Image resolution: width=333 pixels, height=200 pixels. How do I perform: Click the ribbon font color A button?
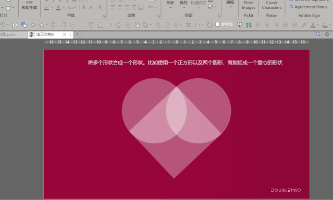(x=58, y=8)
